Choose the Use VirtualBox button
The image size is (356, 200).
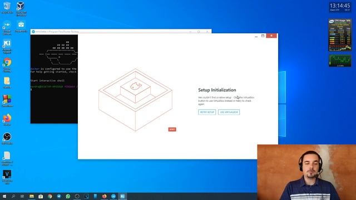pos(229,112)
